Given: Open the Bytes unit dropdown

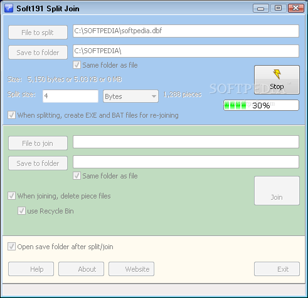Looking at the screenshot, I should (130, 96).
